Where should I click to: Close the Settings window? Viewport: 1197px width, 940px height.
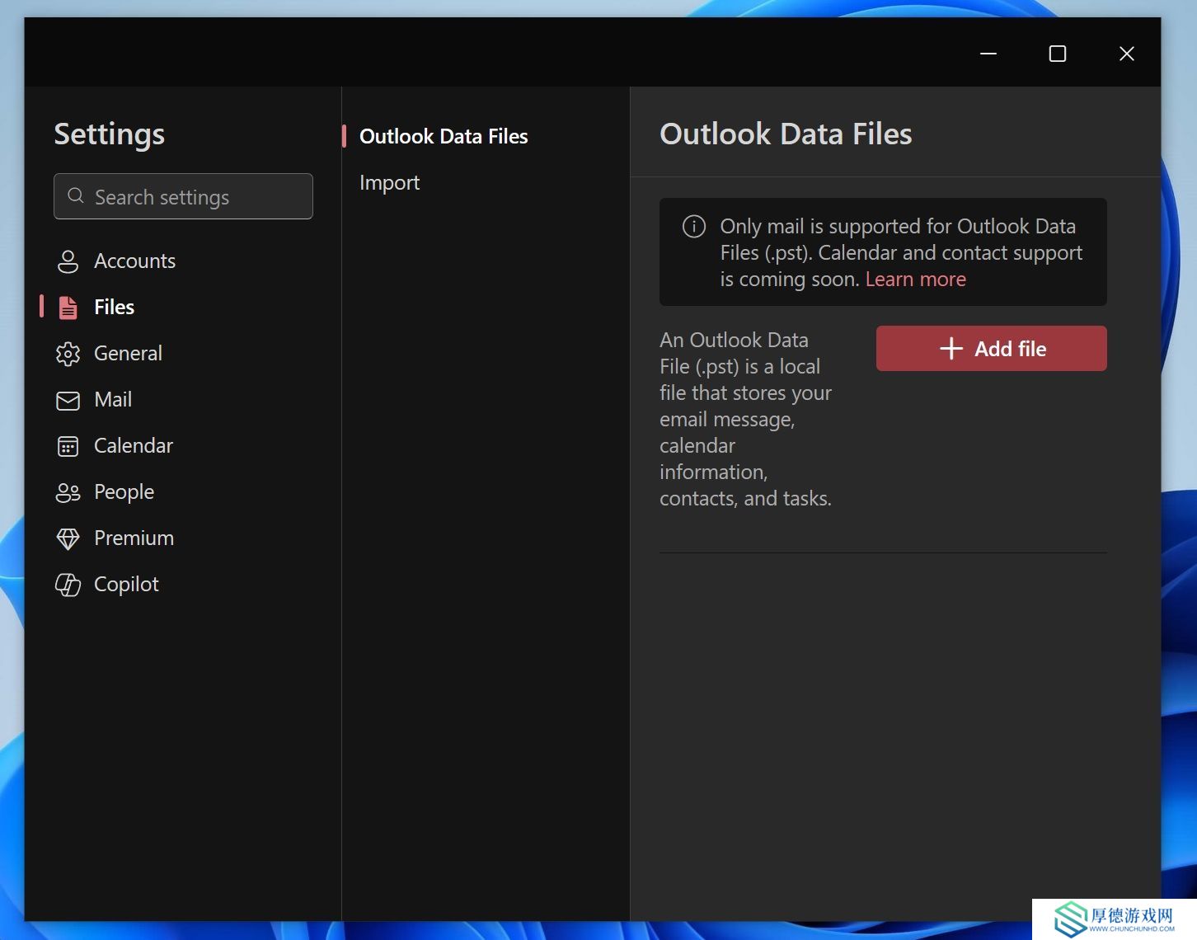(1127, 54)
